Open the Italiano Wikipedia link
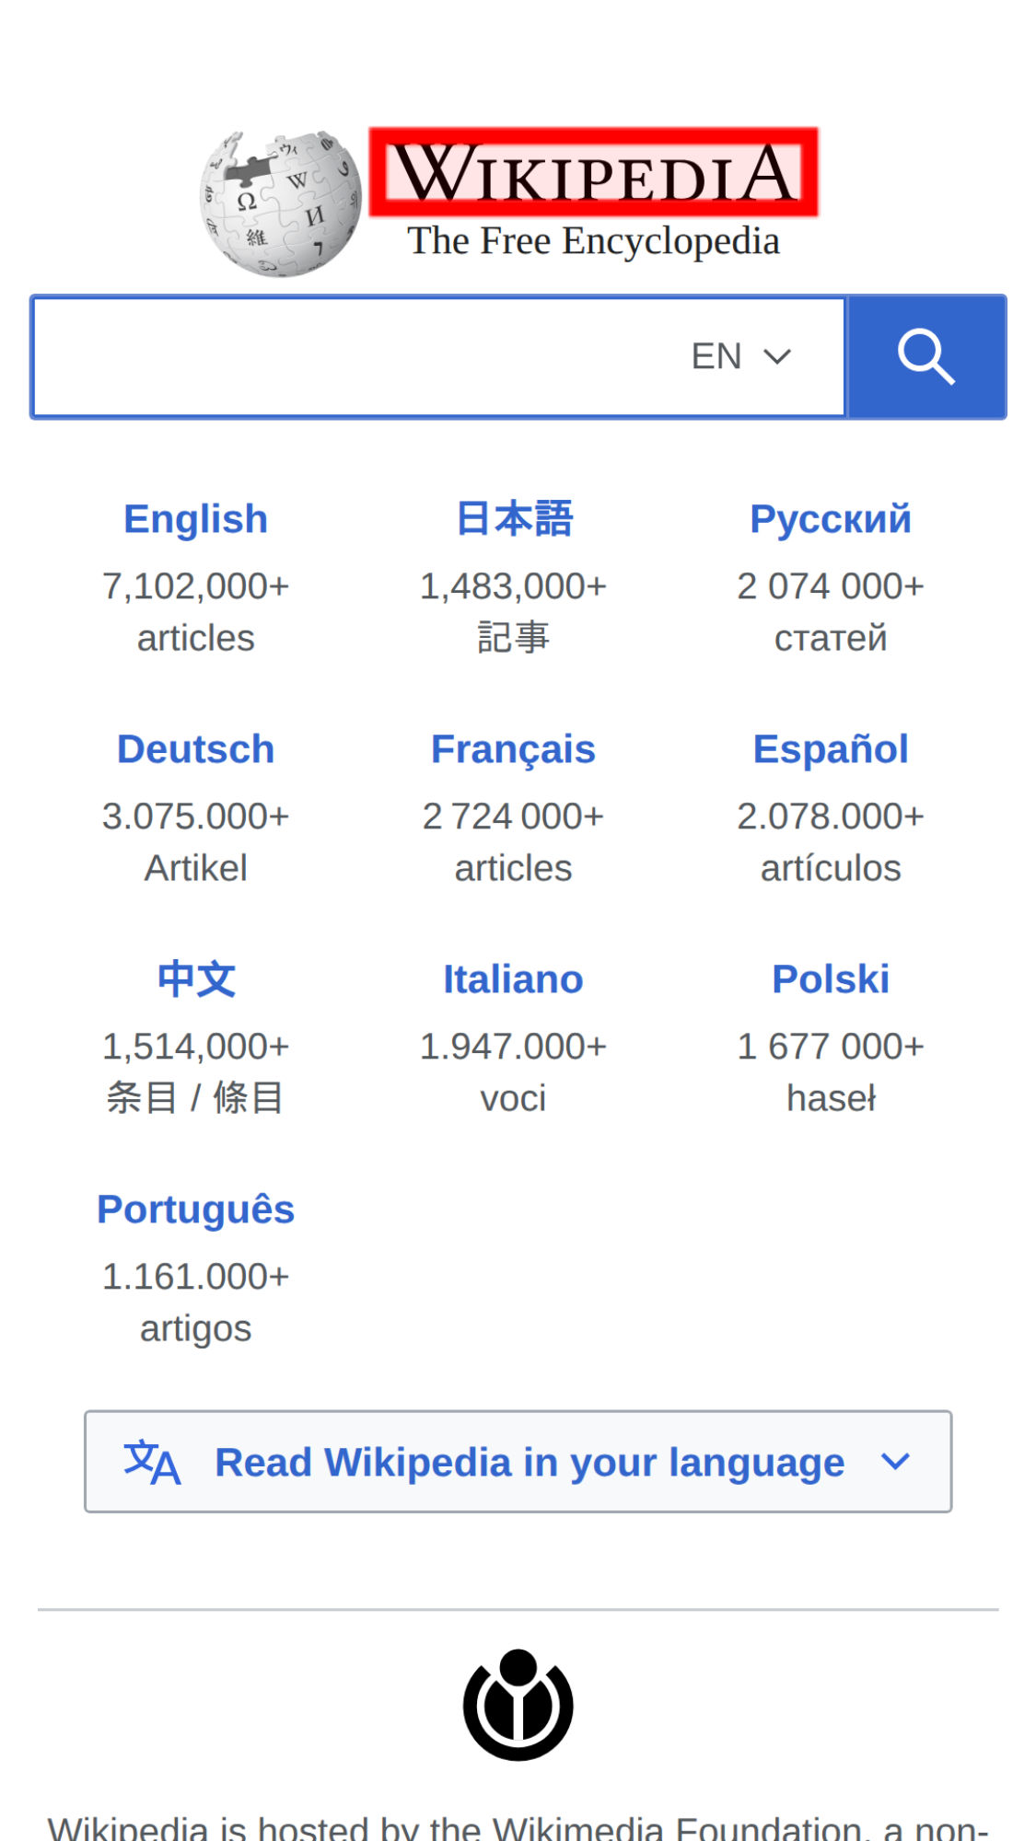Screen dimensions: 1036x1841 click(x=514, y=979)
